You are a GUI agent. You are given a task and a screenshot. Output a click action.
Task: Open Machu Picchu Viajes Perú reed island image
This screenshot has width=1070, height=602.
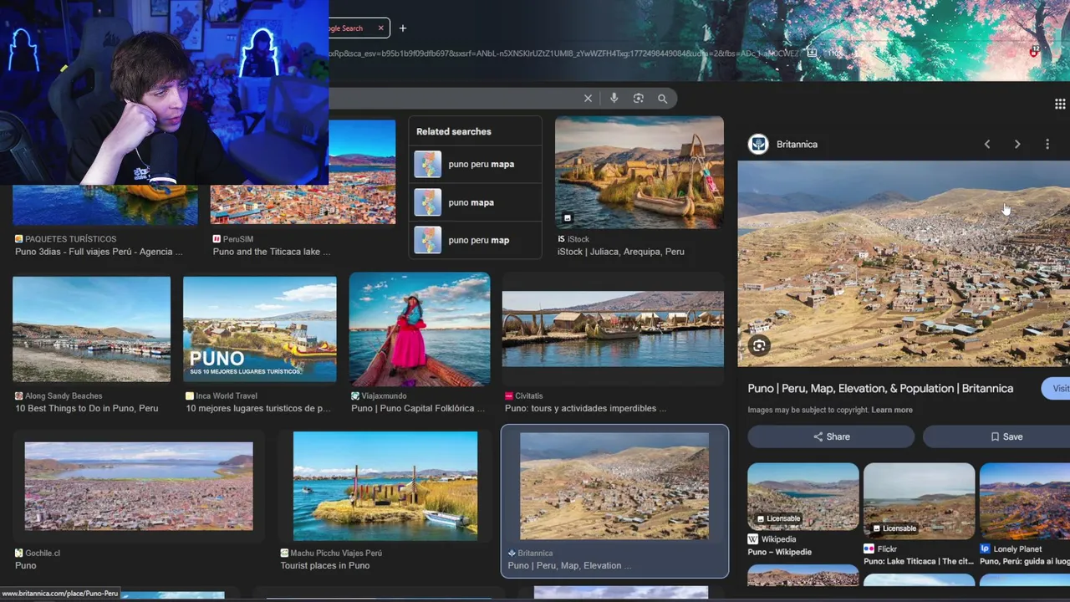385,486
